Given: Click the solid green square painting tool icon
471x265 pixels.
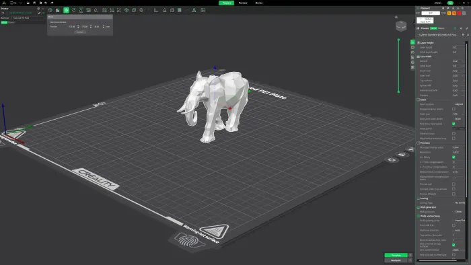Looking at the screenshot, I should [180, 10].
